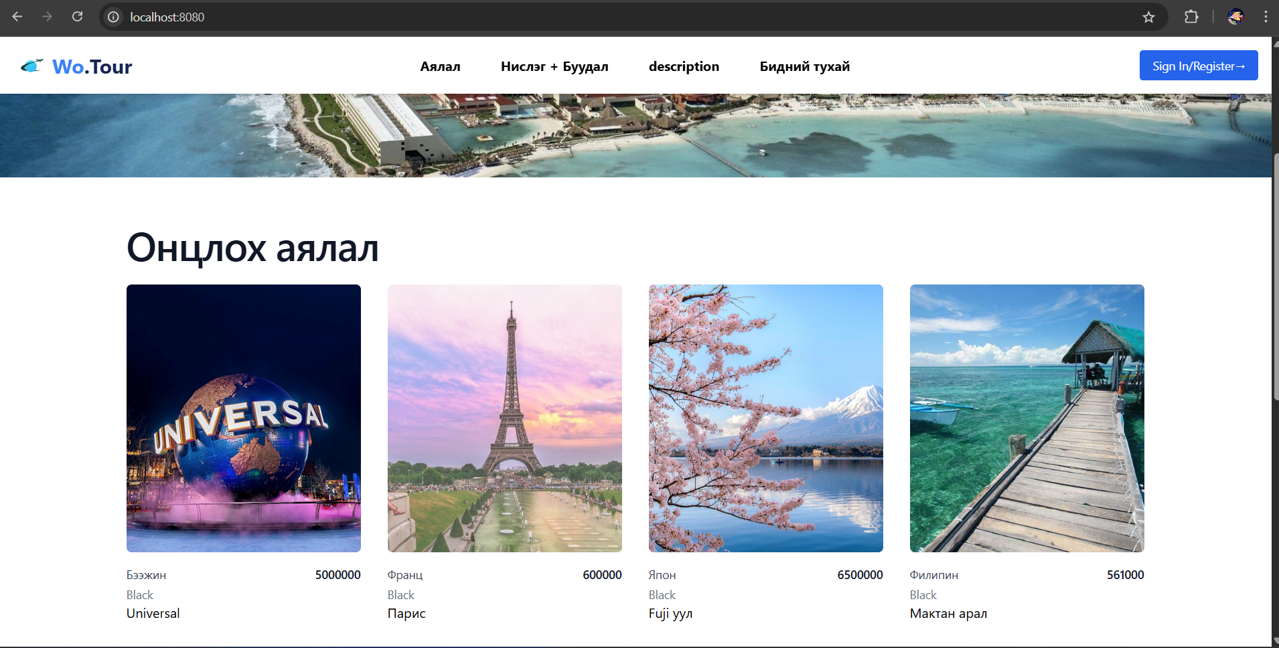
Task: Go to the description nav link
Action: 684,66
